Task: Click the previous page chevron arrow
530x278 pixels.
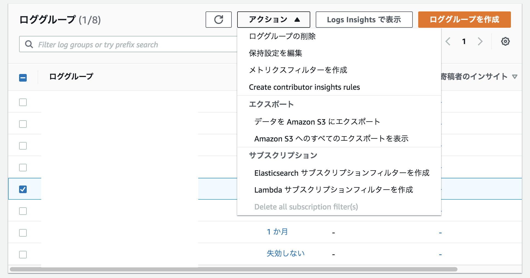Action: tap(448, 41)
